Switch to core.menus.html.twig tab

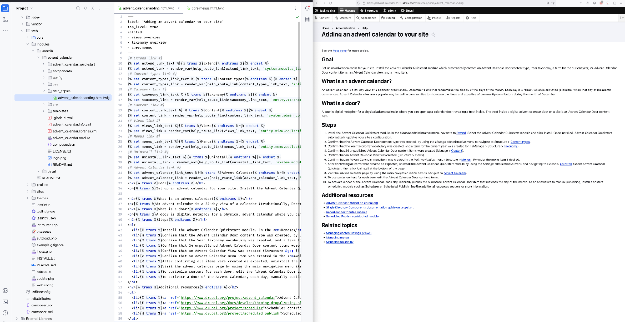coord(205,8)
